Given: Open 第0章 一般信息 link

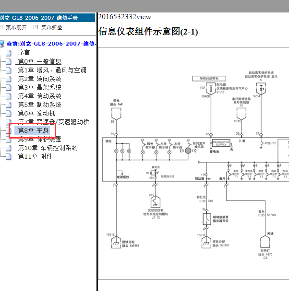Looking at the screenshot, I should coord(39,61).
